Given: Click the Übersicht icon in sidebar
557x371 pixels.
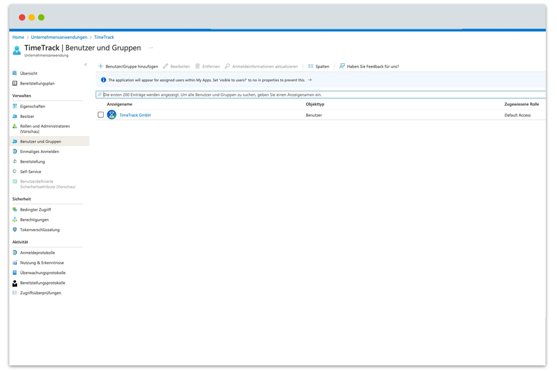Looking at the screenshot, I should 15,73.
